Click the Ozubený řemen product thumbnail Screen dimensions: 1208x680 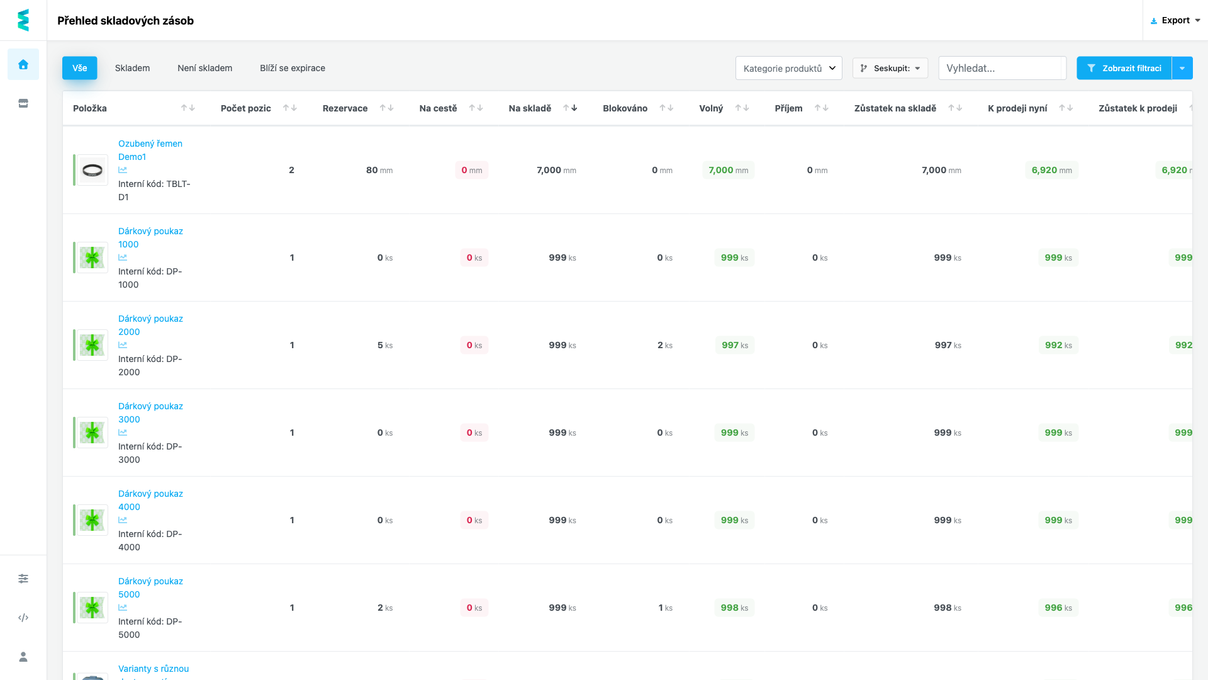click(92, 170)
